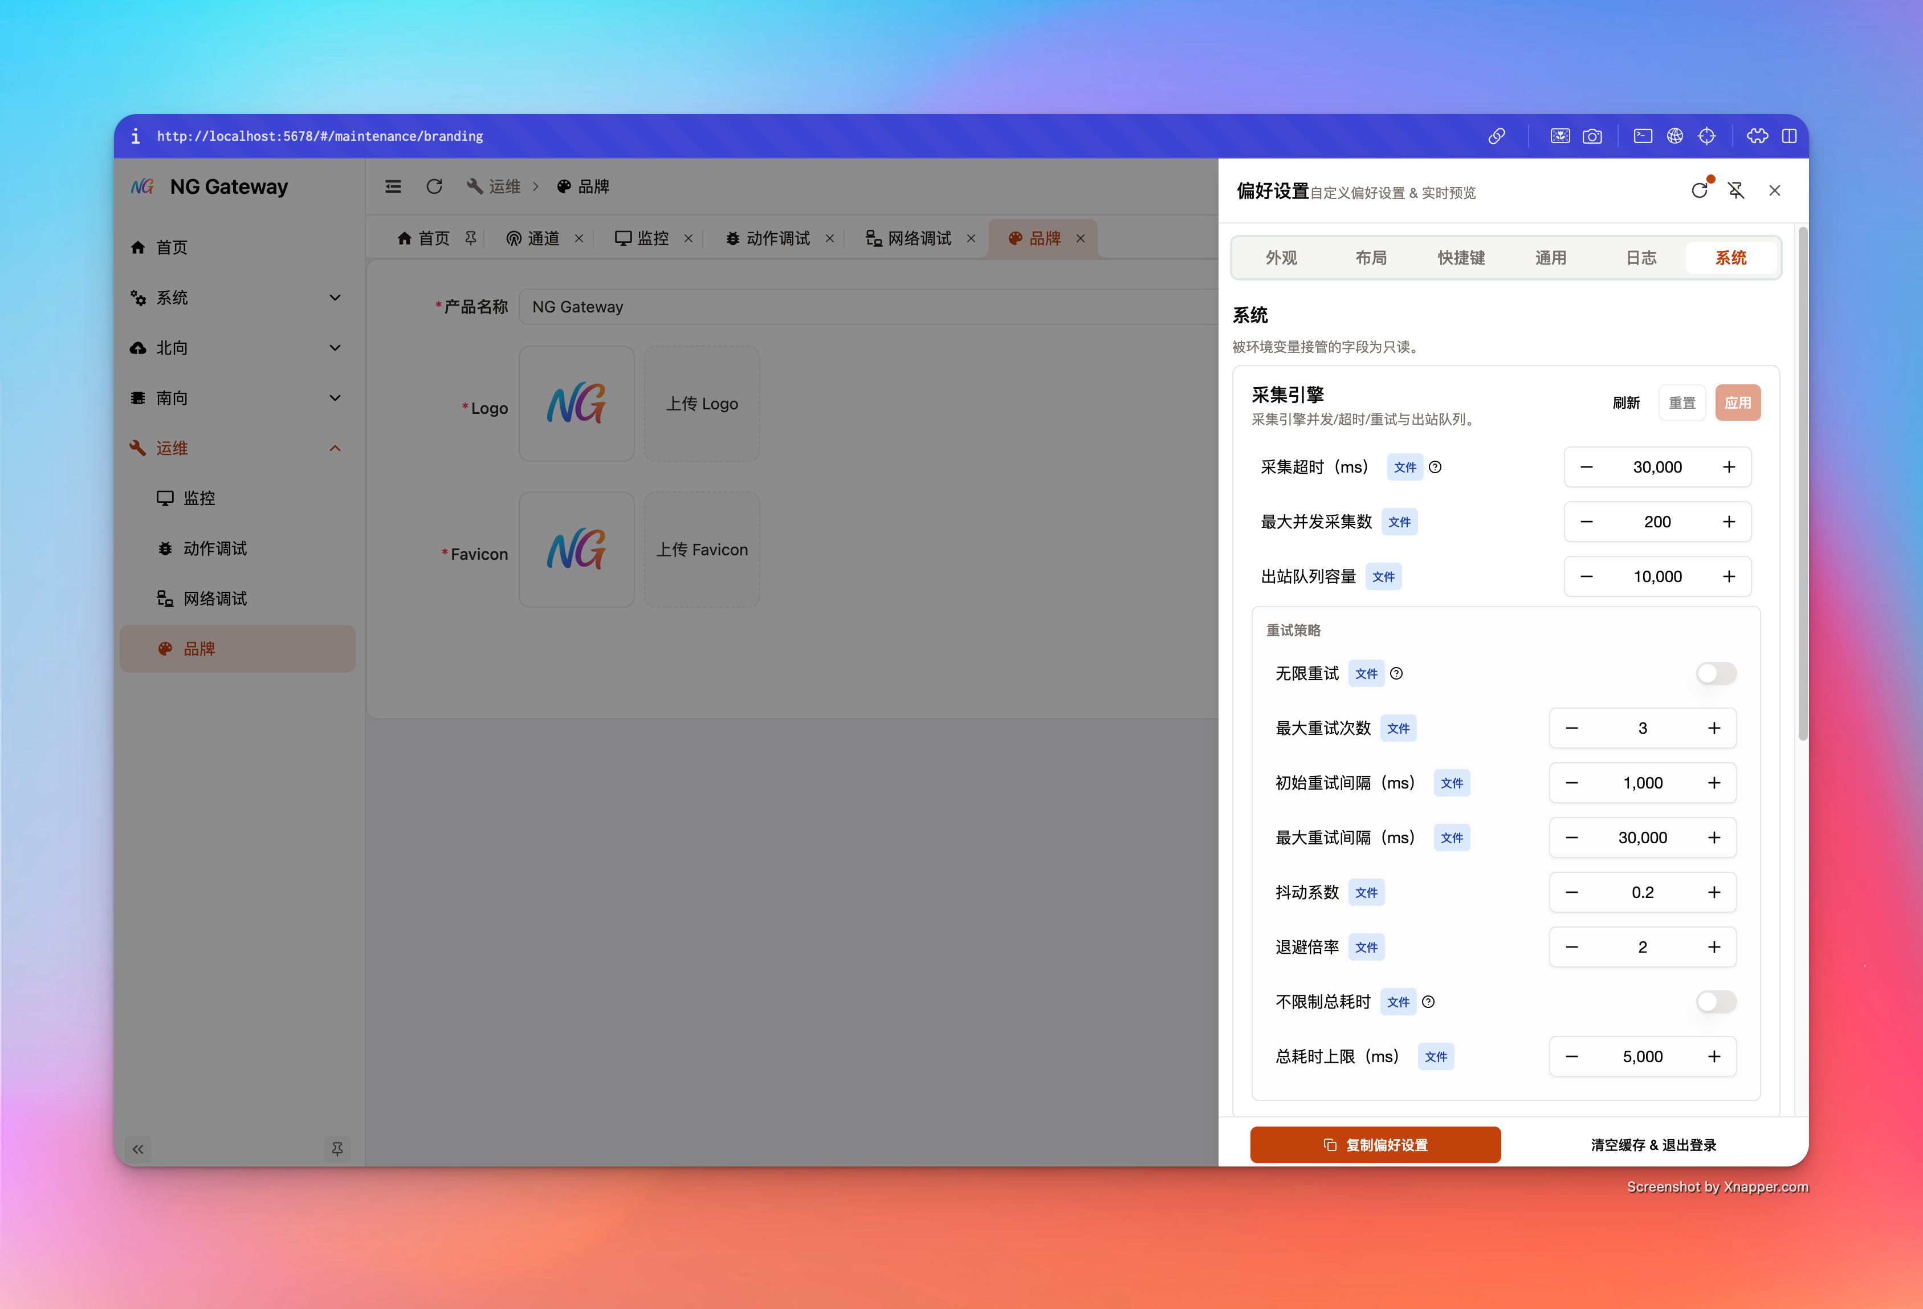Click help icon next to 采集超时 label
Image resolution: width=1923 pixels, height=1309 pixels.
(x=1436, y=467)
